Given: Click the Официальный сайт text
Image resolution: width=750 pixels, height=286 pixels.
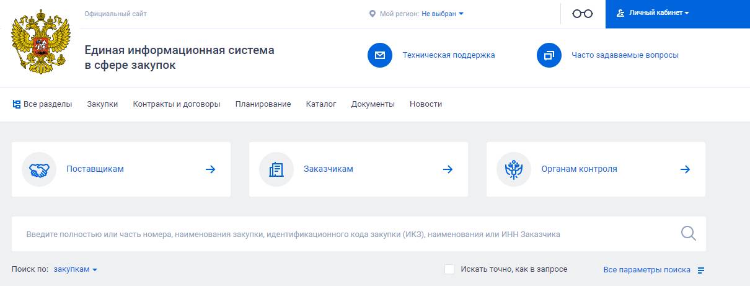Looking at the screenshot, I should pos(116,14).
